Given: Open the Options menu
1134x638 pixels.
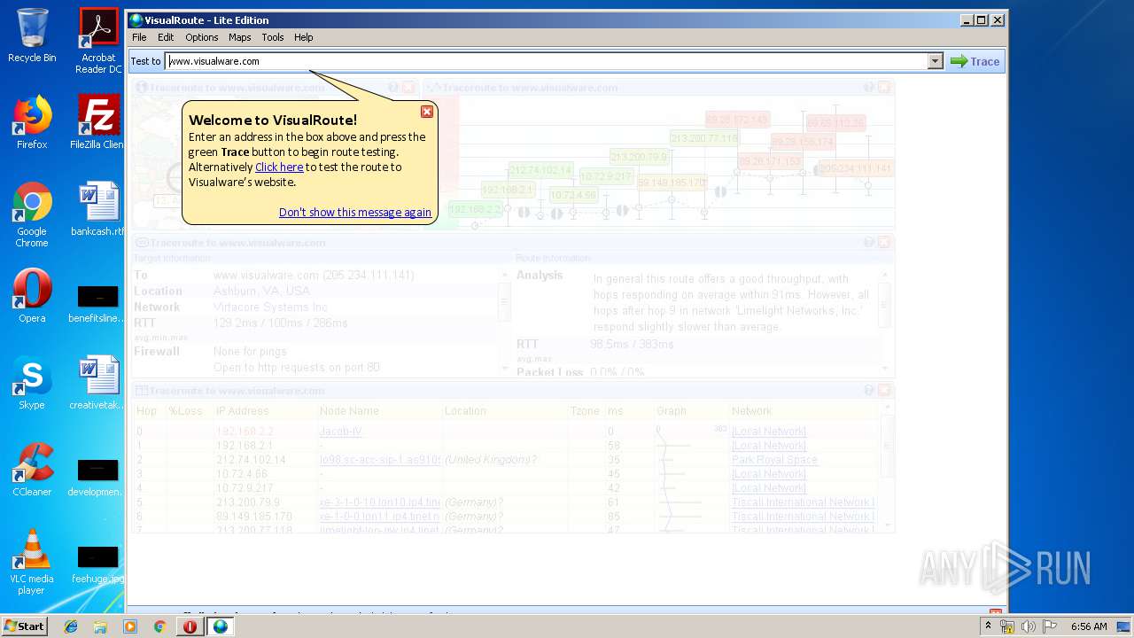Looking at the screenshot, I should coord(201,37).
